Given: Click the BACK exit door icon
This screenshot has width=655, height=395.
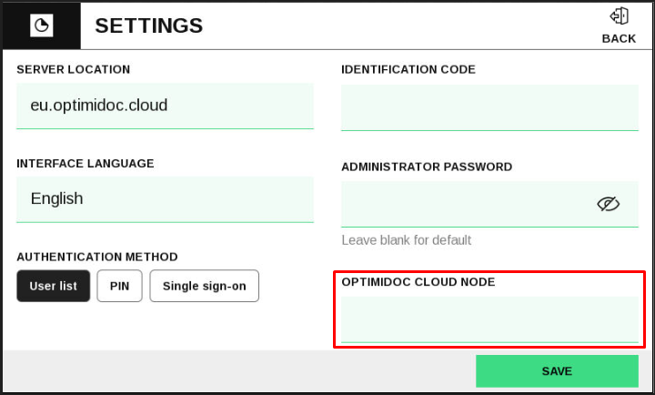Looking at the screenshot, I should (x=620, y=16).
